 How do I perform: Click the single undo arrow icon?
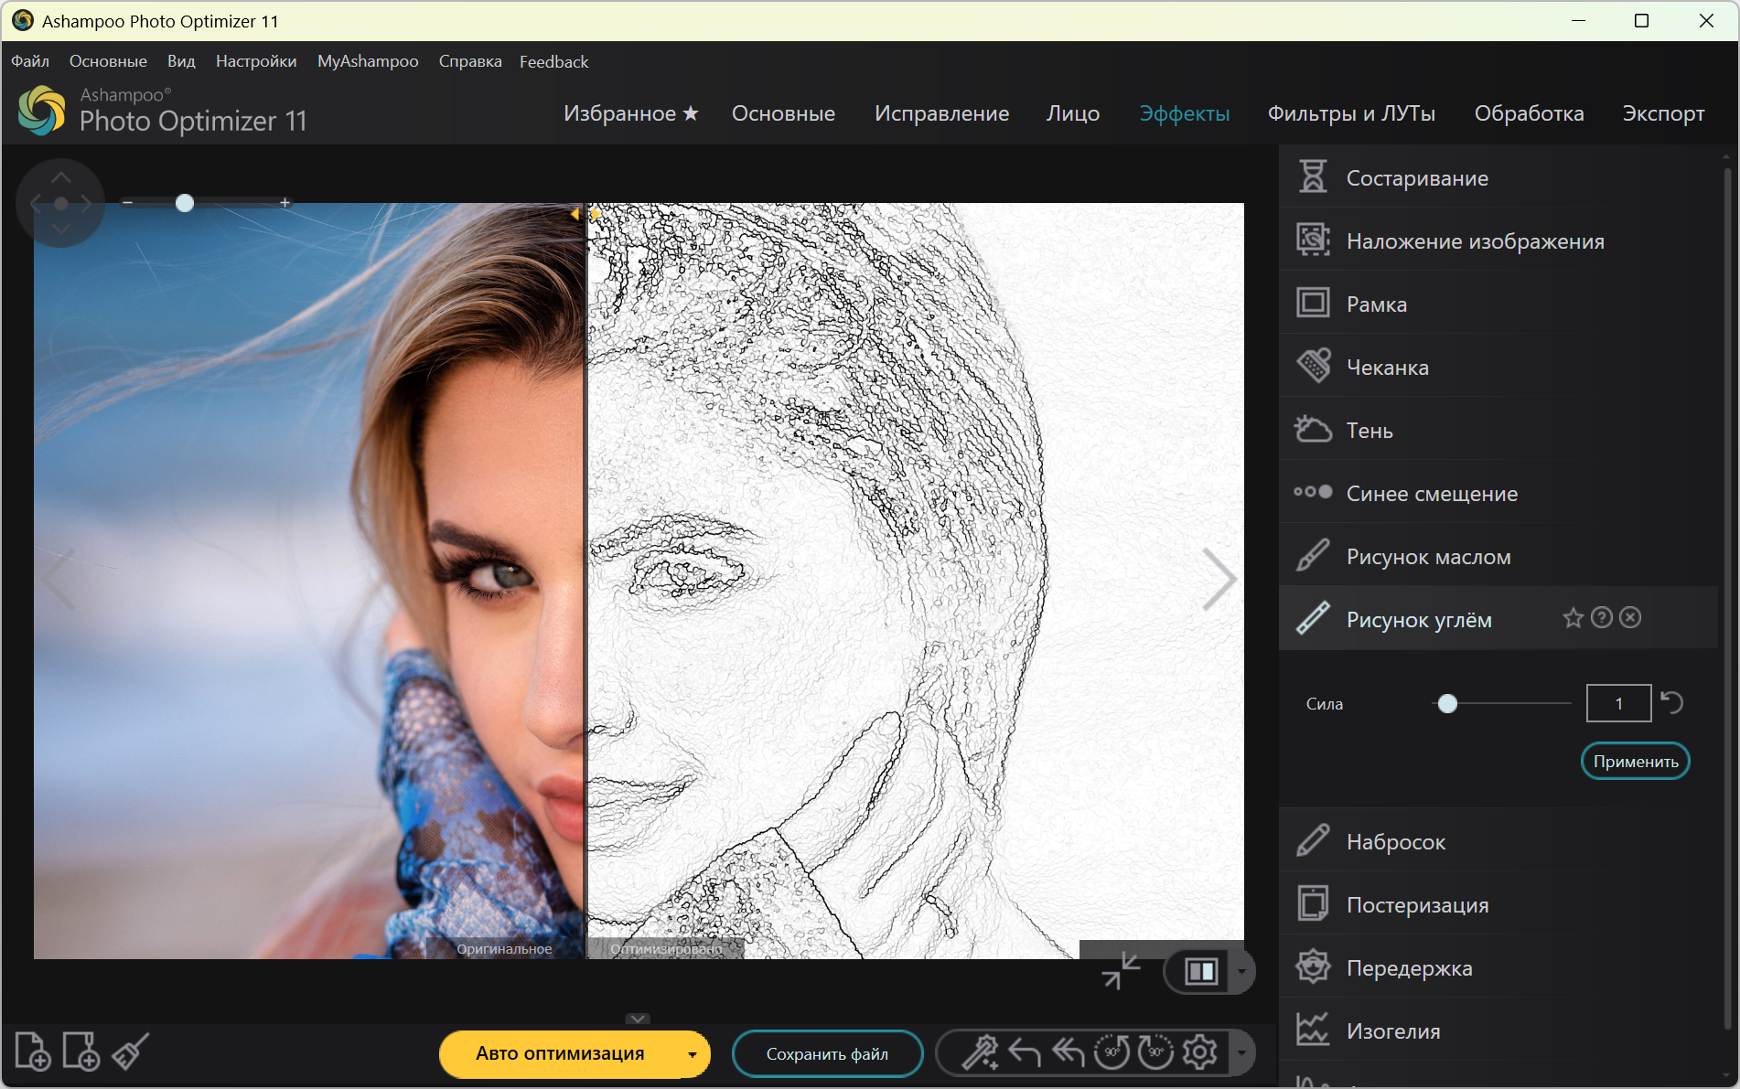1024,1052
